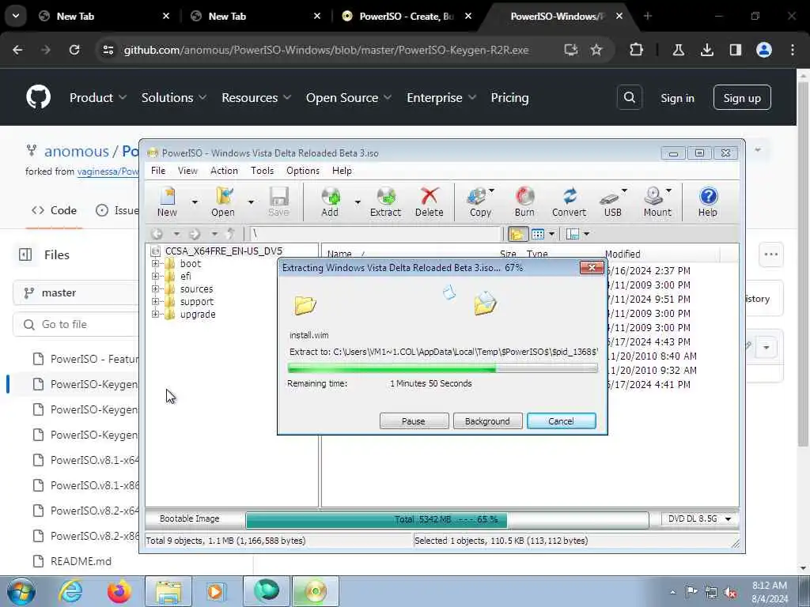Image resolution: width=810 pixels, height=607 pixels.
Task: Expand the support folder tree node
Action: click(x=155, y=301)
